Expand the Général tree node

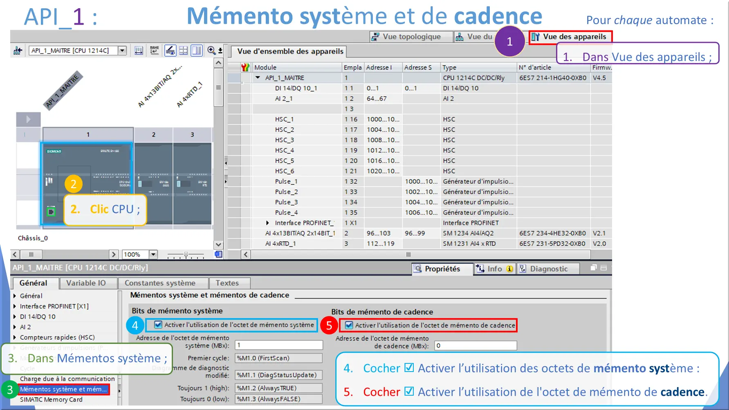pyautogui.click(x=15, y=296)
